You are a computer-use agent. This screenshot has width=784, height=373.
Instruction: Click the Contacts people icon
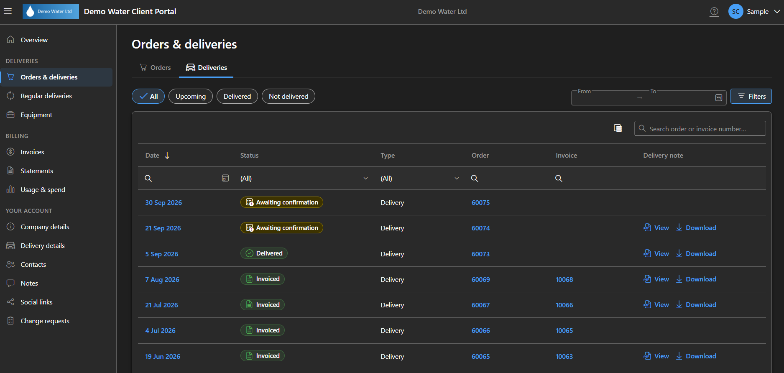click(x=10, y=264)
